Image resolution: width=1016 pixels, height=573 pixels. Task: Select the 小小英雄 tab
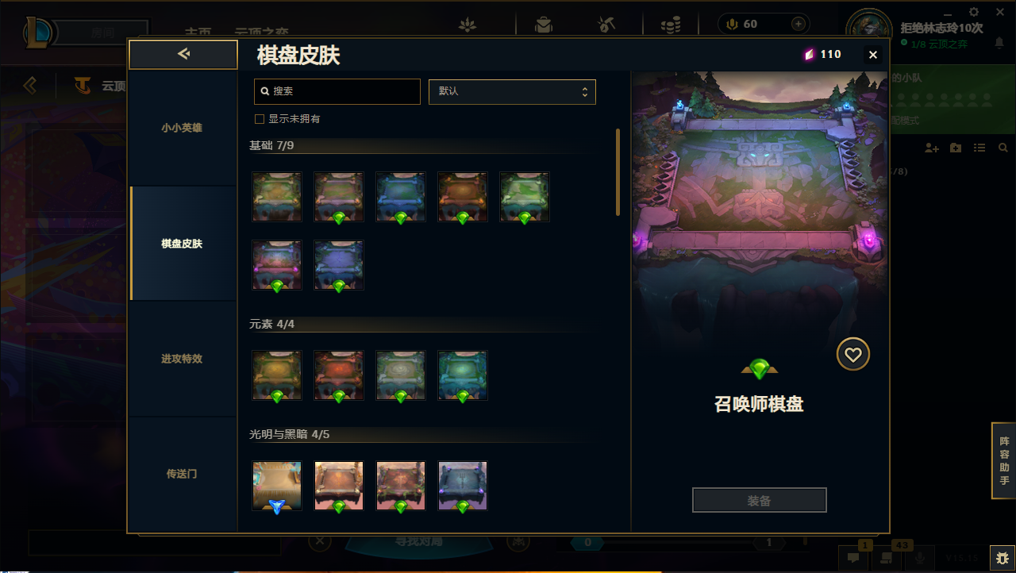(183, 128)
